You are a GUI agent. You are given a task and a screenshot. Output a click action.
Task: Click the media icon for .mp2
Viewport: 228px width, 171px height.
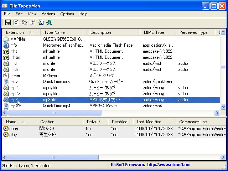(x=6, y=88)
